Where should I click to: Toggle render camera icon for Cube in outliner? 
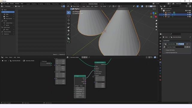[x=190, y=15]
